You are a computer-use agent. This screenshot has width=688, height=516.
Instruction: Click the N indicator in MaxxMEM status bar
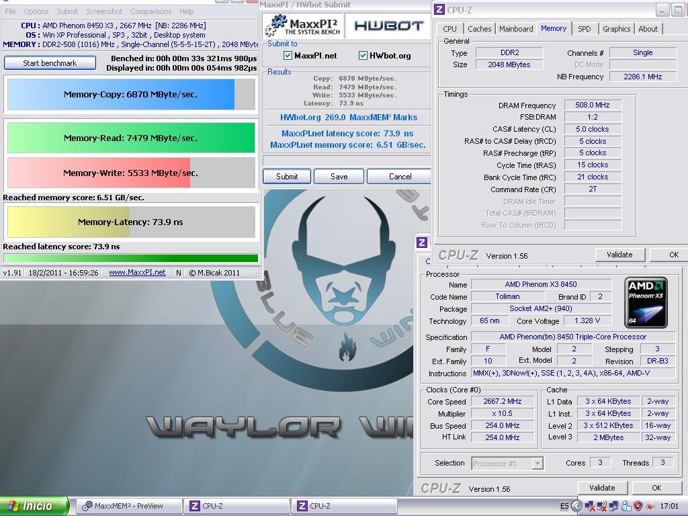click(179, 273)
